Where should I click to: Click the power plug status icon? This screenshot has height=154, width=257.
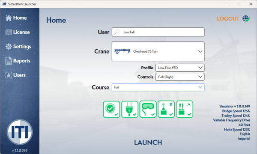pos(130,109)
